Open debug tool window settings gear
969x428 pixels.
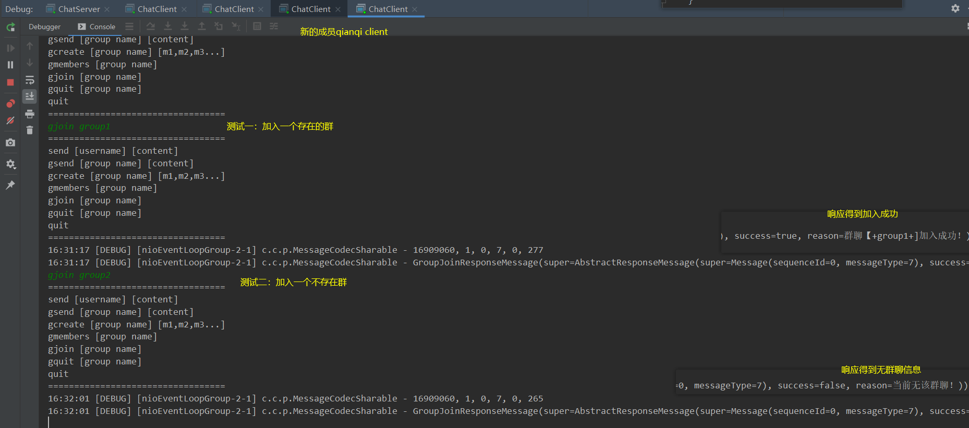click(955, 8)
